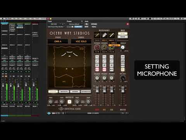Show the Position display view
This screenshot has width=186, height=140.
point(53,91)
